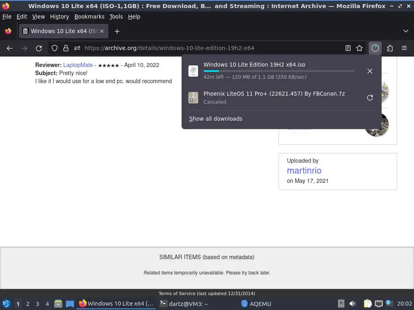Go back to the previous page
Viewport: 414px width, 310px height.
click(x=10, y=48)
